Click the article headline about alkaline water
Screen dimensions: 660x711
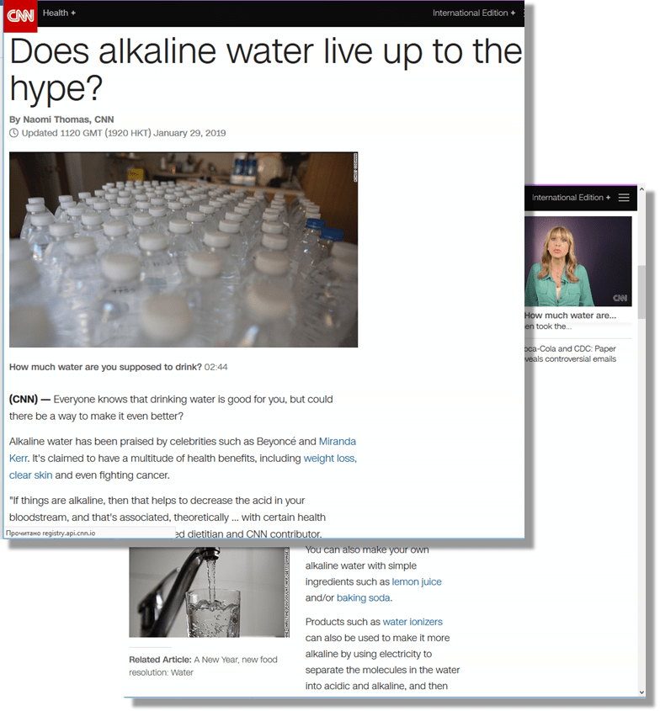pos(266,69)
